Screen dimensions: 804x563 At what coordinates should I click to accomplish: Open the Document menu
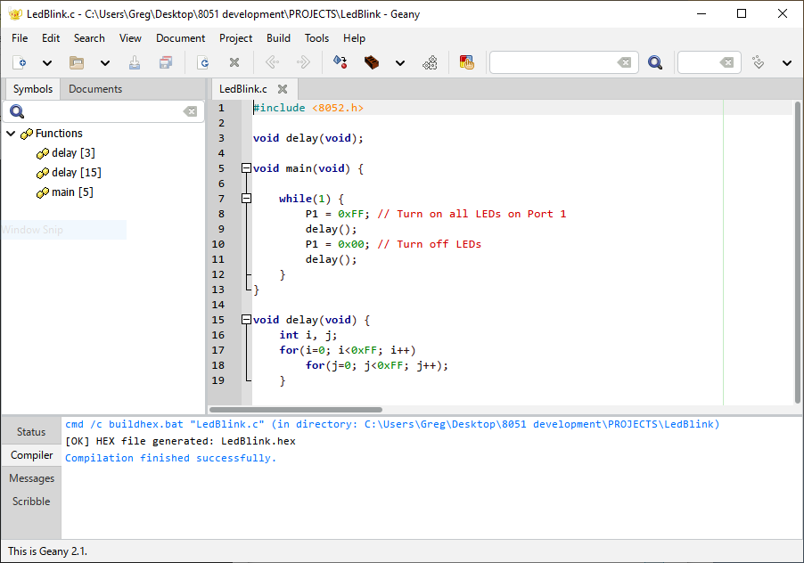click(x=180, y=38)
